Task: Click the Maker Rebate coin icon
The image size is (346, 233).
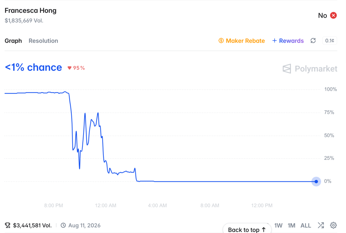Action: (x=221, y=41)
